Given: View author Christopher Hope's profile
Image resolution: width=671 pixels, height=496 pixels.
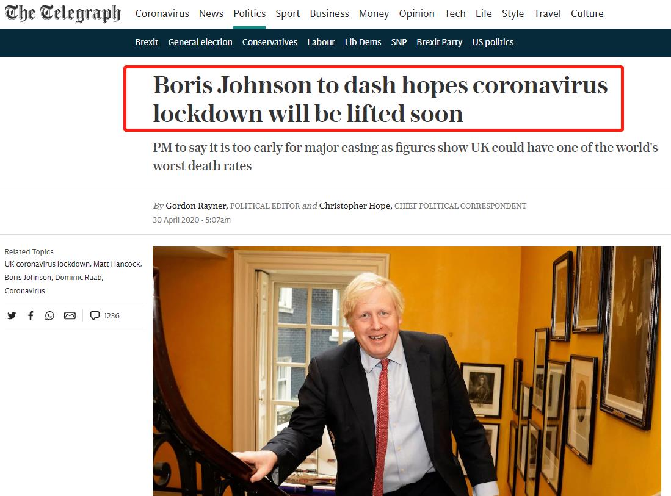Looking at the screenshot, I should [355, 206].
